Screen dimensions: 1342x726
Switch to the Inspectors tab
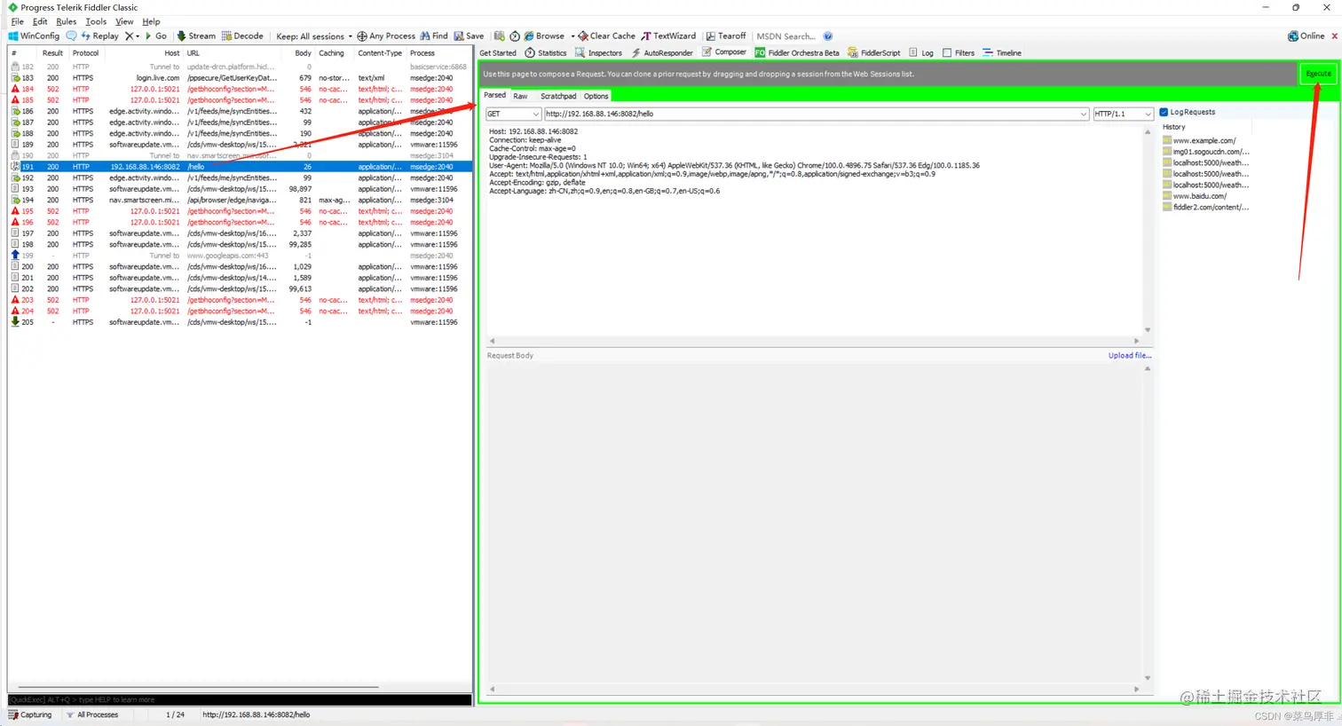pos(598,53)
